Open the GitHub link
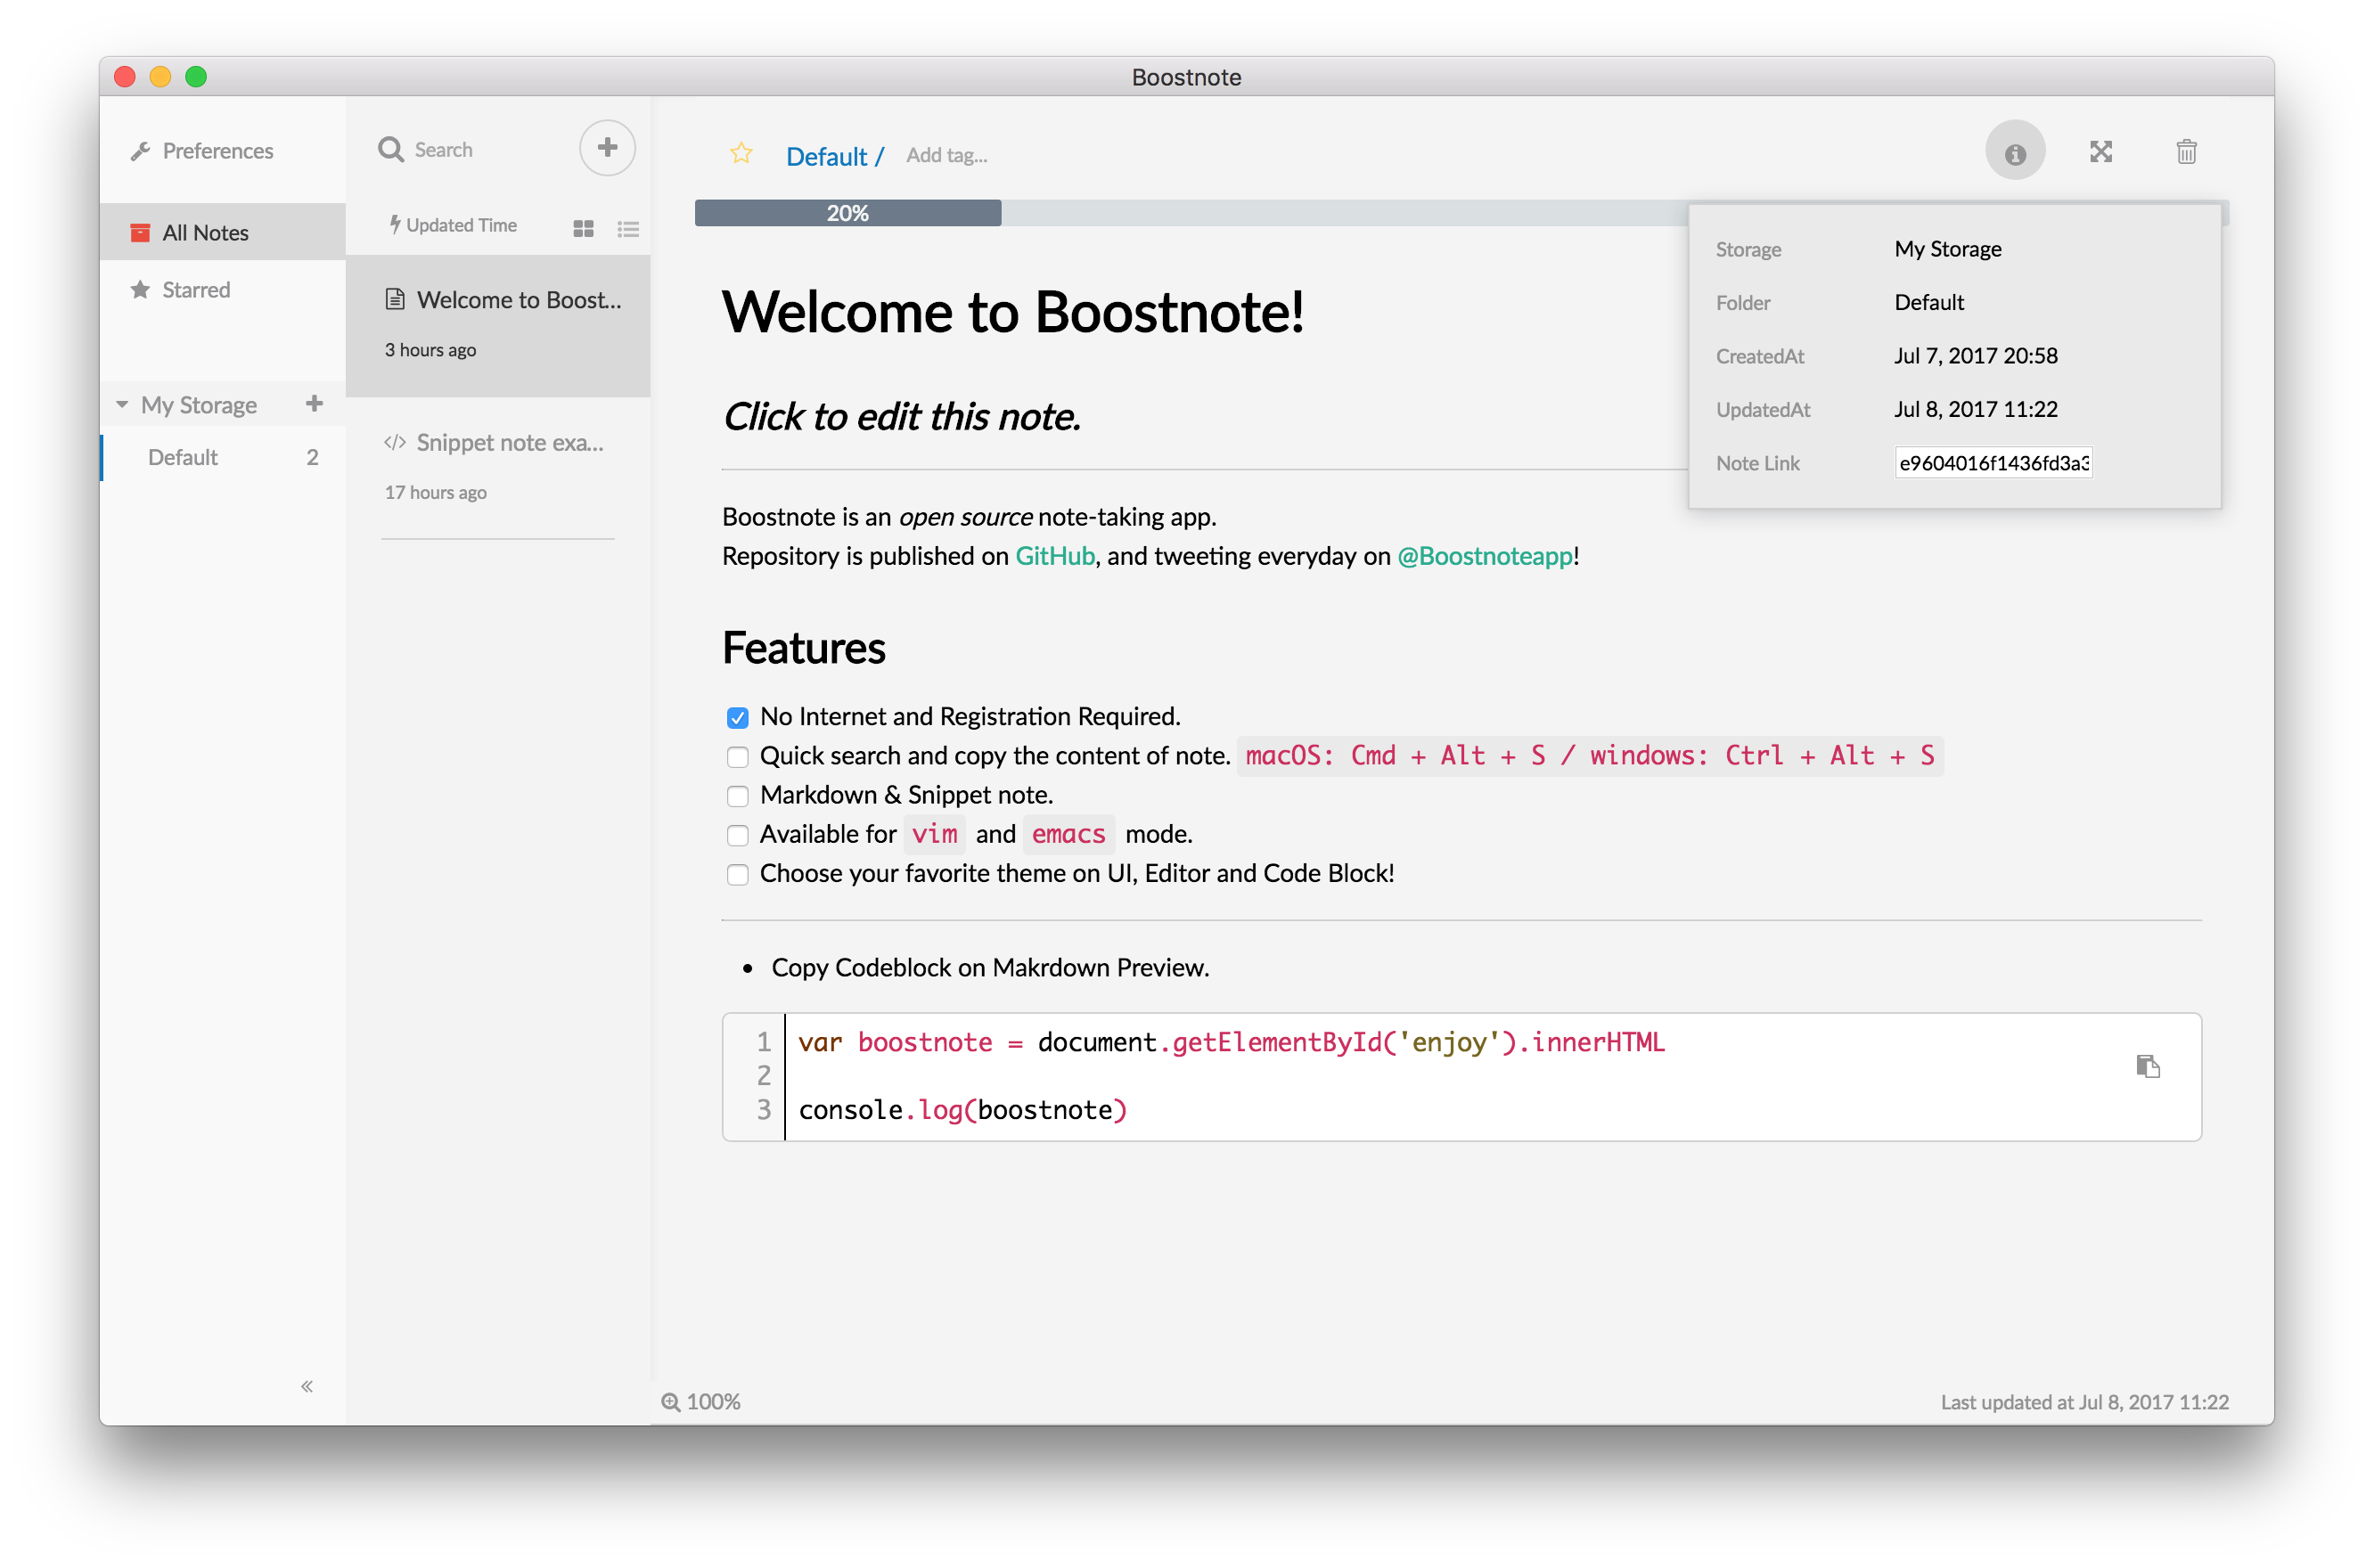Viewport: 2374px width, 1568px height. coord(1054,556)
